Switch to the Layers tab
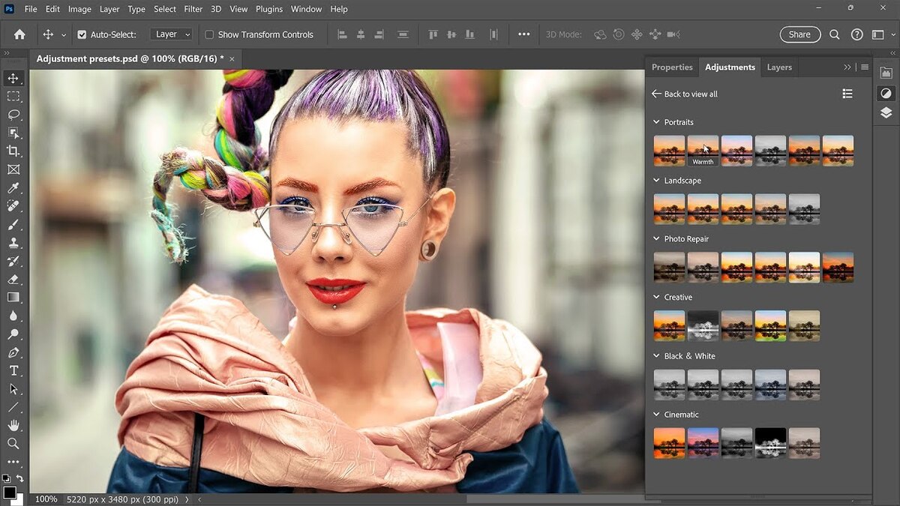 point(778,67)
